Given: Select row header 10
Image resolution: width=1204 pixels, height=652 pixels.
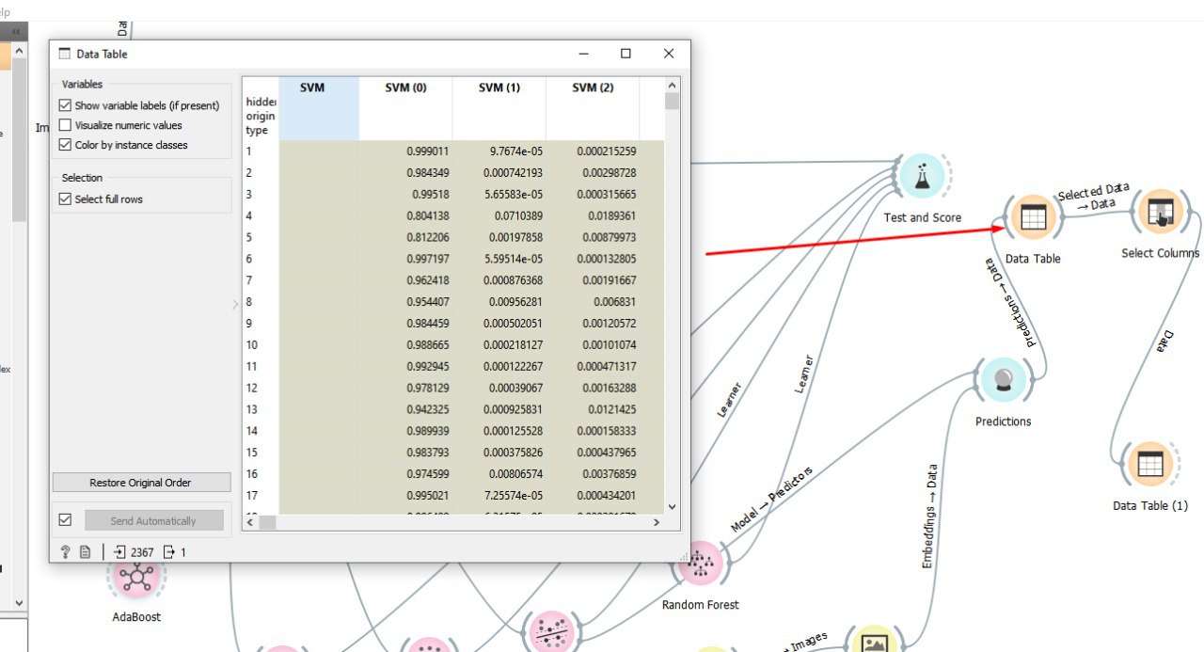Looking at the screenshot, I should 261,344.
